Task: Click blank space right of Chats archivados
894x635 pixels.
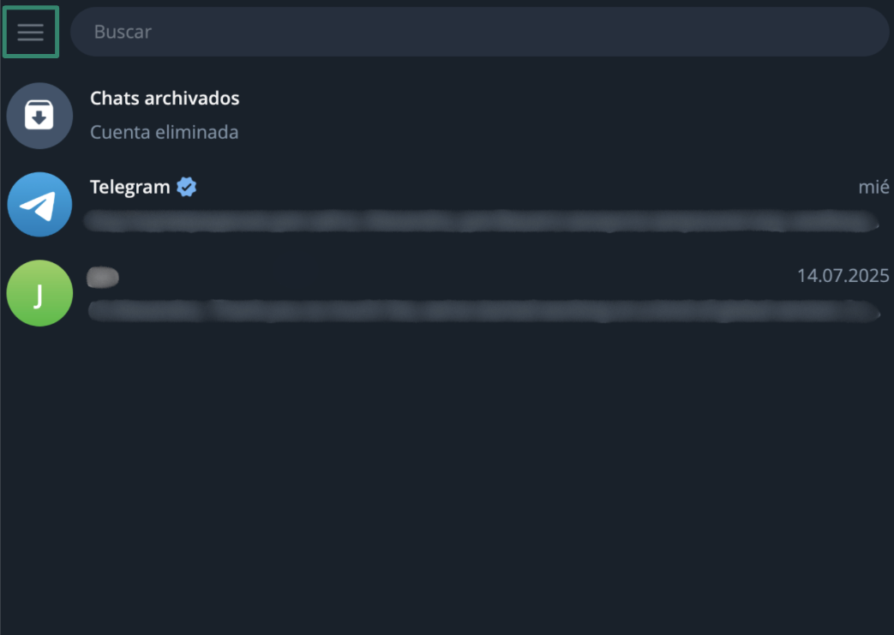Action: pyautogui.click(x=557, y=99)
